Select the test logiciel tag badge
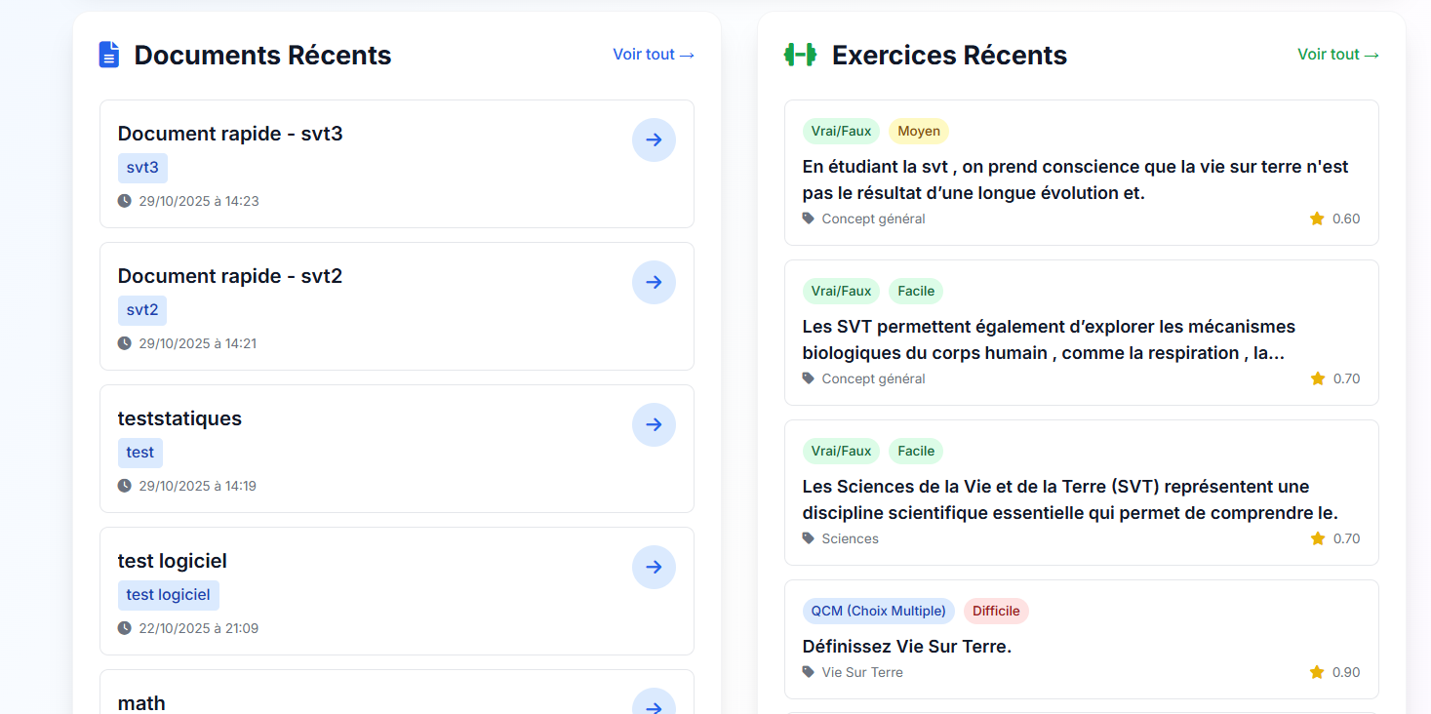1431x714 pixels. pyautogui.click(x=169, y=595)
